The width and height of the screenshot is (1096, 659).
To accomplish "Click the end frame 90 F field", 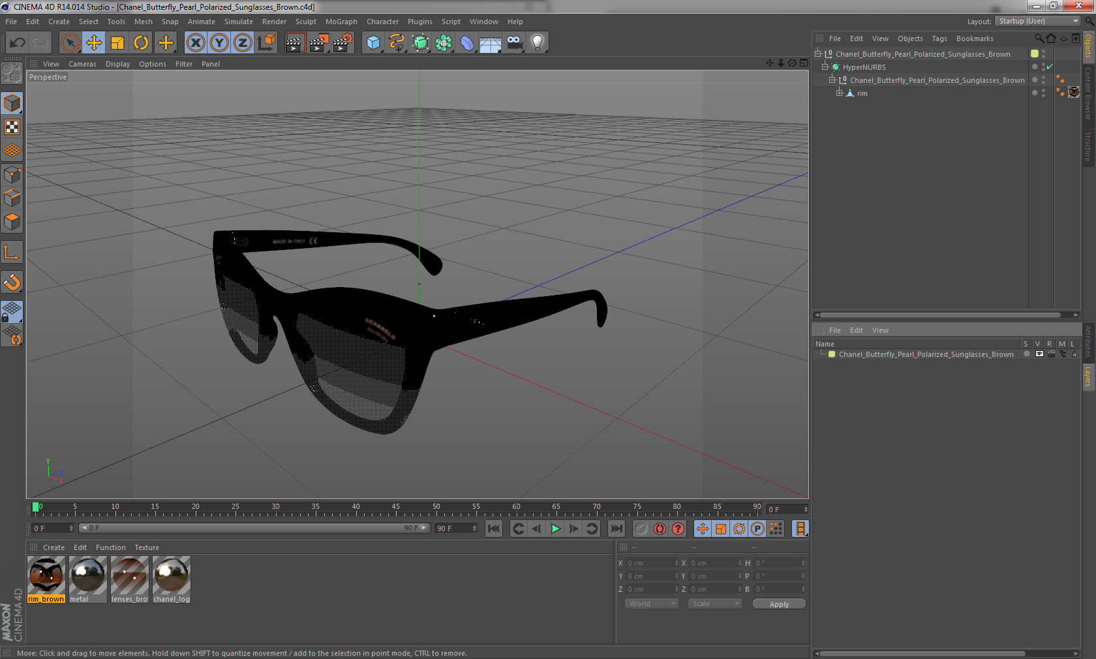I will (456, 528).
